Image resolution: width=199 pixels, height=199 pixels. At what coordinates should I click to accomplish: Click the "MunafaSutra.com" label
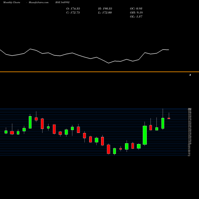39,2
